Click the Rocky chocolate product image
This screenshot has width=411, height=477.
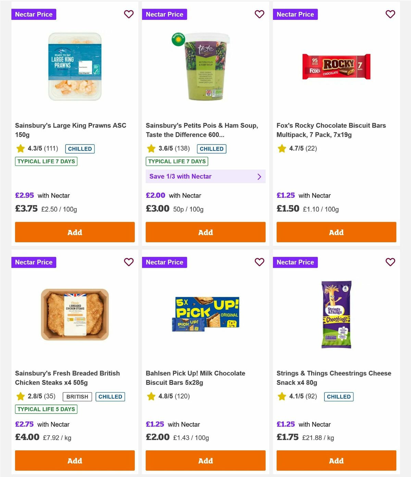(336, 67)
